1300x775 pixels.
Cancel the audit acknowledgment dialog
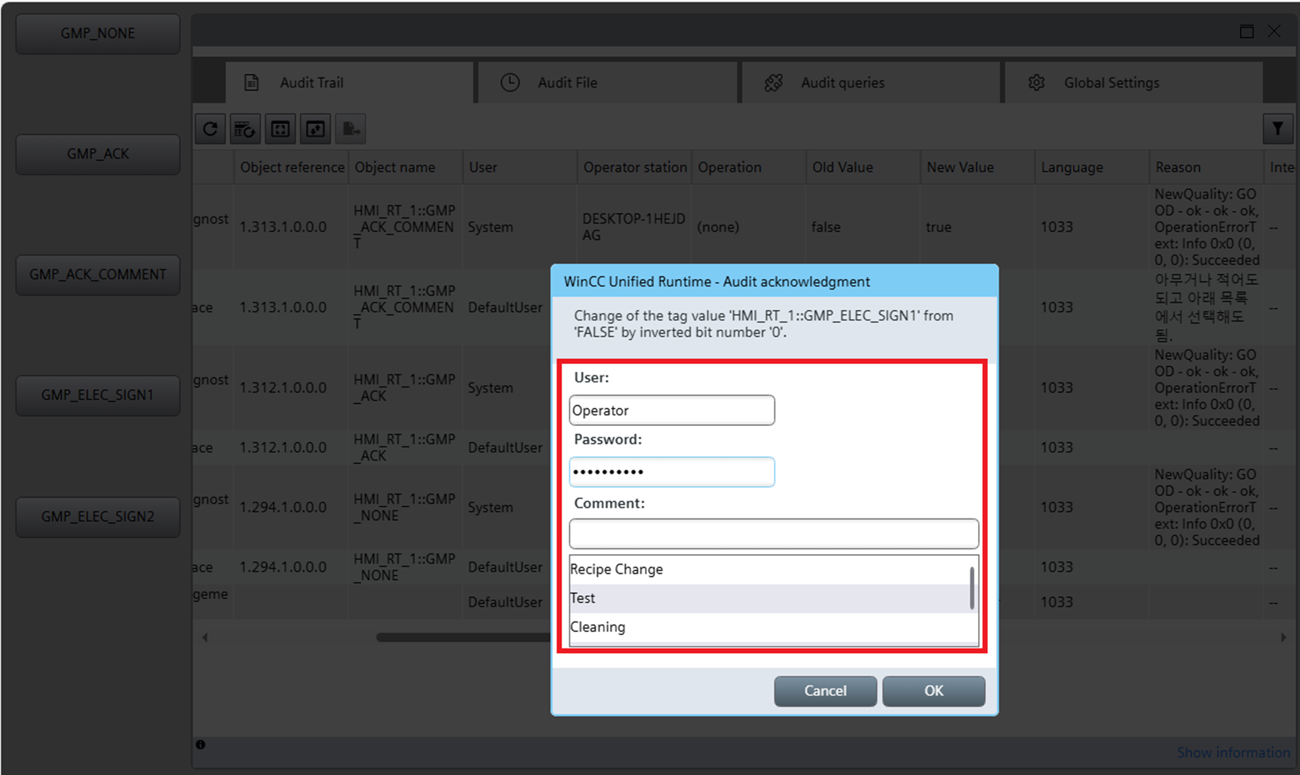pos(825,691)
